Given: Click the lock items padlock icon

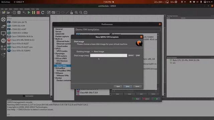Looking at the screenshot, I should pyautogui.click(x=72, y=13).
